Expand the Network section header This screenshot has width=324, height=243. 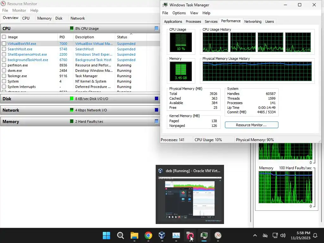click(80, 110)
